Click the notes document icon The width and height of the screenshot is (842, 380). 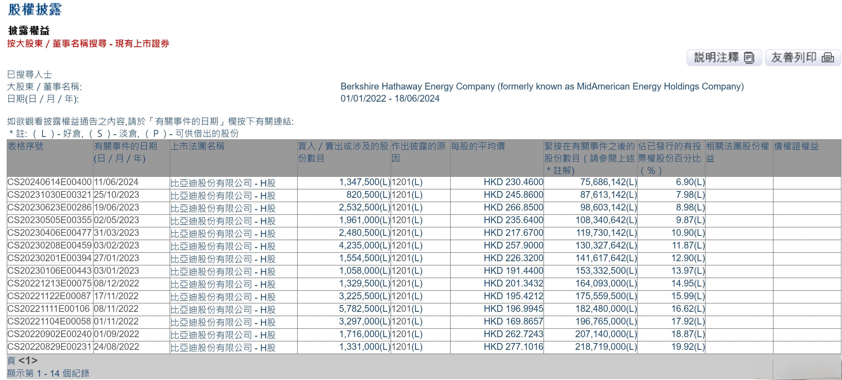[749, 58]
